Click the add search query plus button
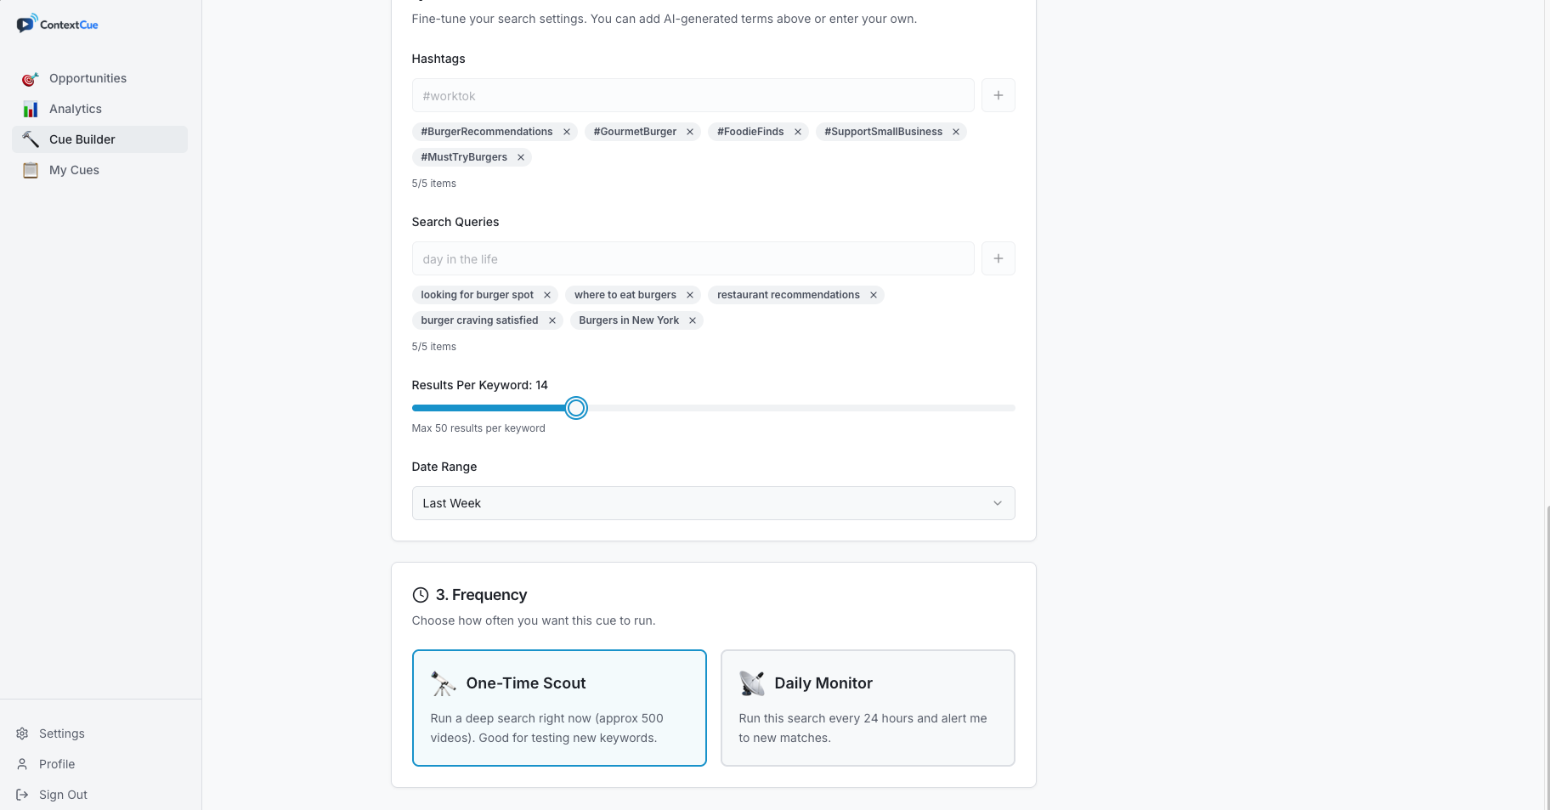Screen dimensions: 1550x810 pos(998,258)
